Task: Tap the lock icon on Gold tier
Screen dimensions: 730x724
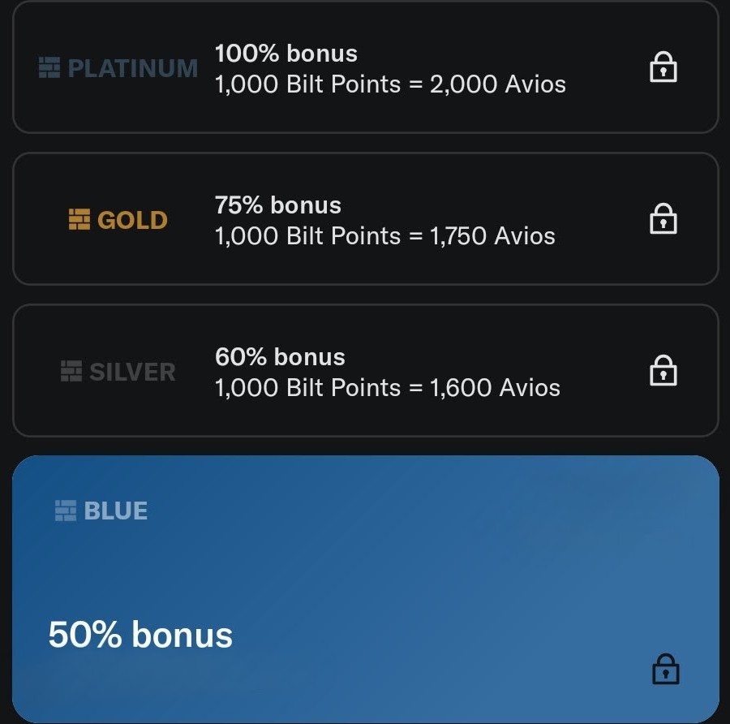Action: point(663,220)
